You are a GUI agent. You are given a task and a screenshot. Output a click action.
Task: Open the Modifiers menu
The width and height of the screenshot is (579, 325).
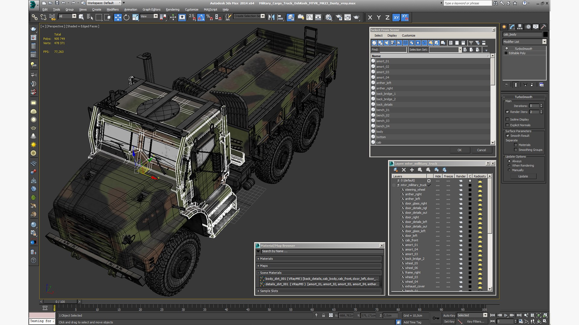pos(113,10)
